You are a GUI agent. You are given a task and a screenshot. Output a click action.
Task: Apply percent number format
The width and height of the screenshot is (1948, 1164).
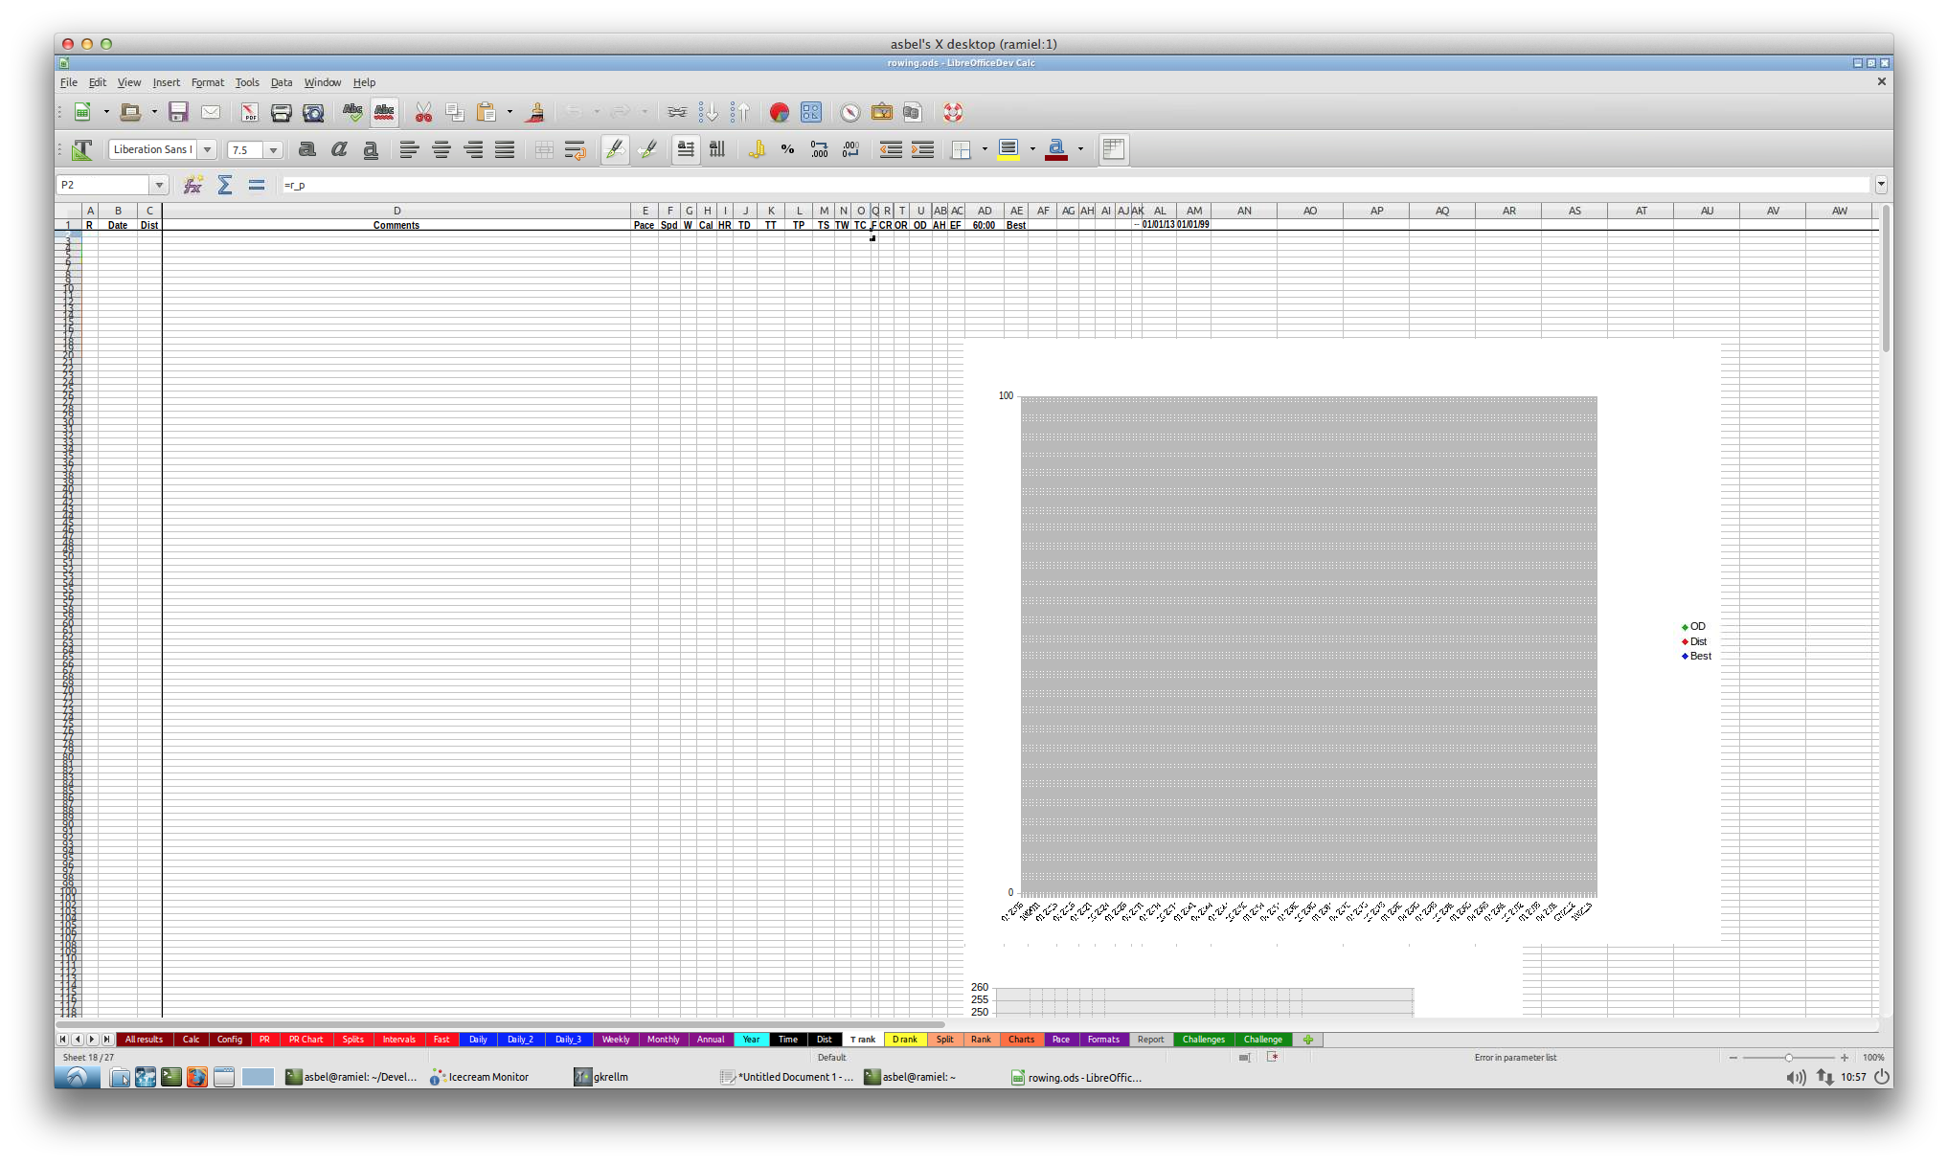coord(787,149)
